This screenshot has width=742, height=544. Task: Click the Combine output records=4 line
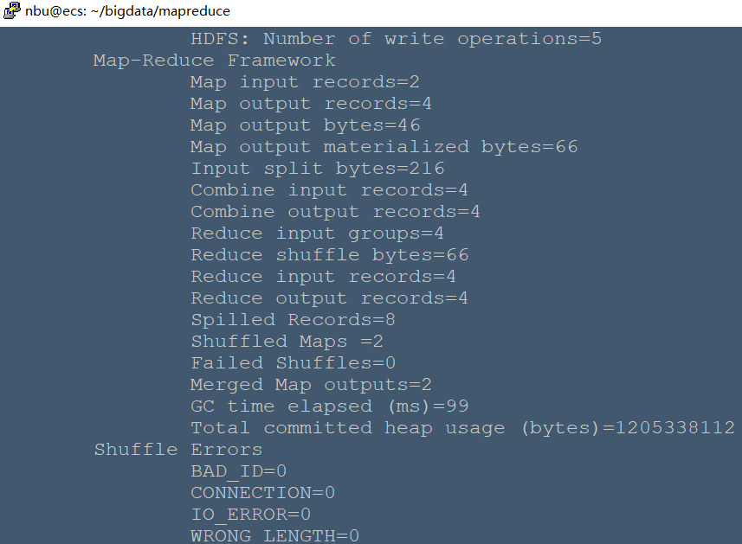point(335,212)
